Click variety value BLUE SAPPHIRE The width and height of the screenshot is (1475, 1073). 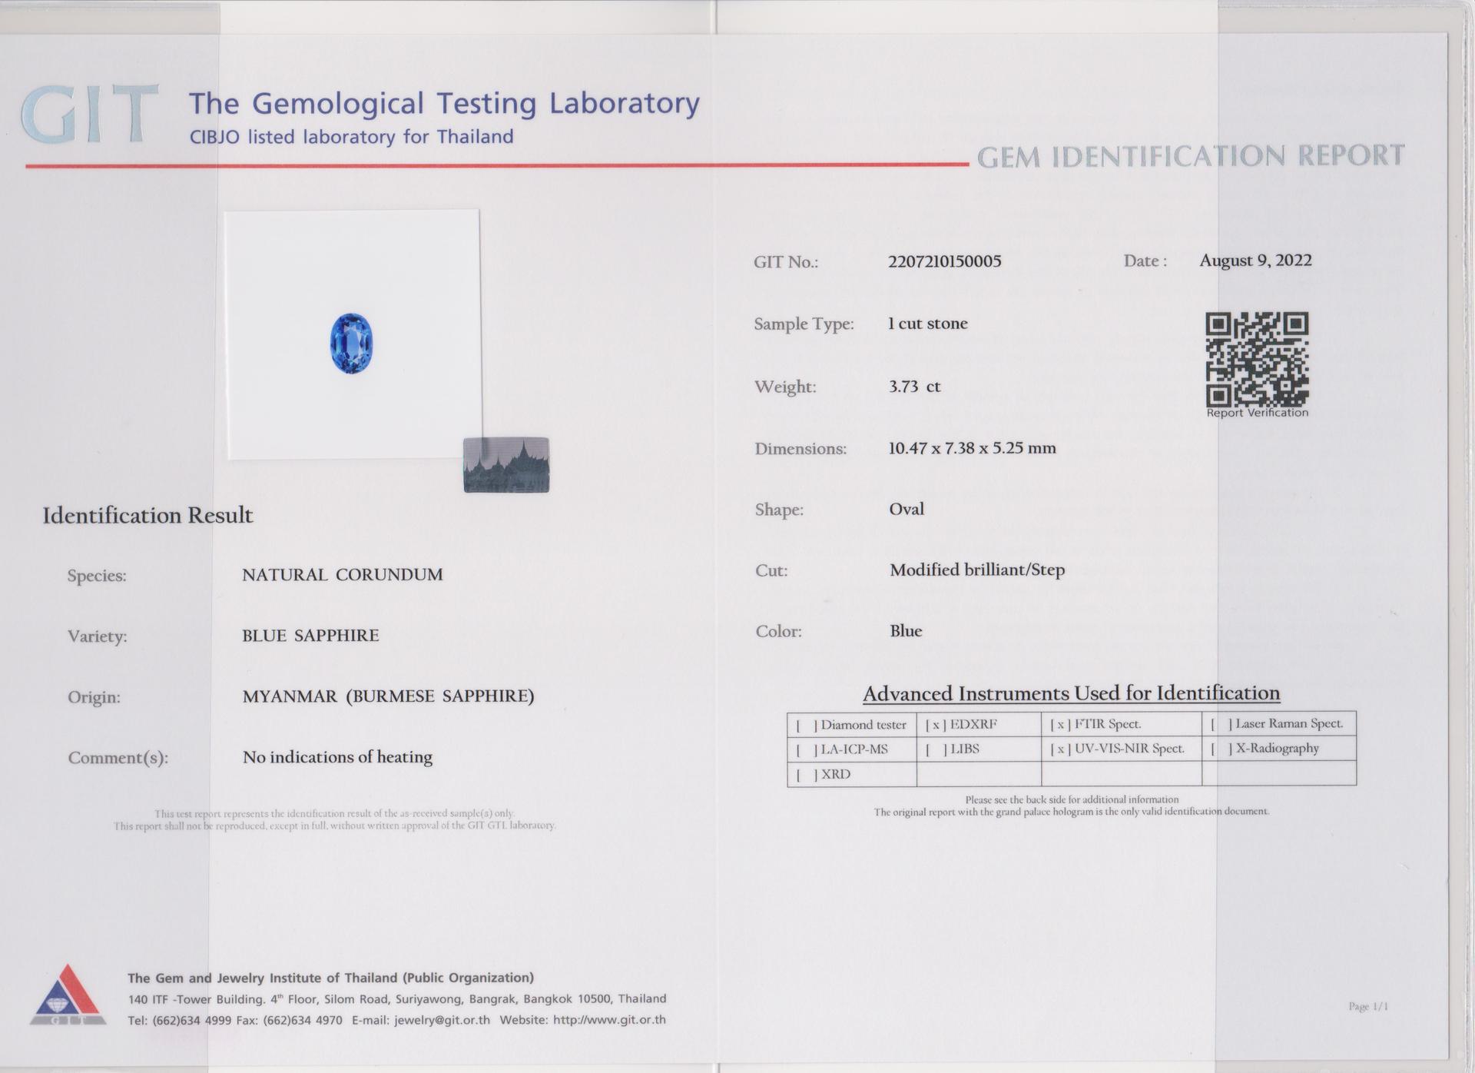(x=310, y=636)
